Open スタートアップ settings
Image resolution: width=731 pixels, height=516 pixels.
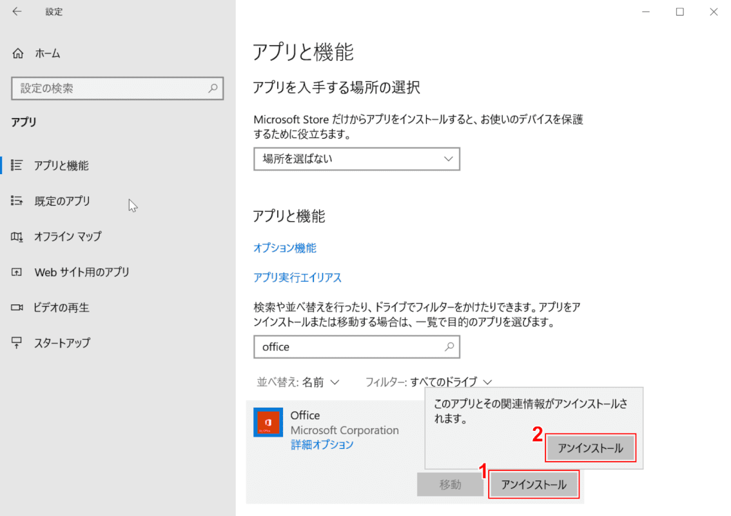[x=62, y=343]
